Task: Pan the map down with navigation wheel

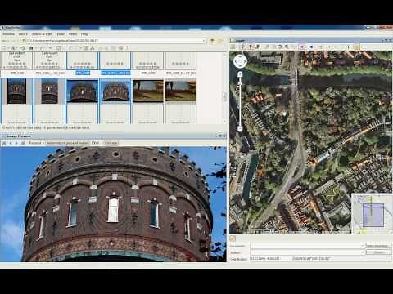Action: (240, 66)
